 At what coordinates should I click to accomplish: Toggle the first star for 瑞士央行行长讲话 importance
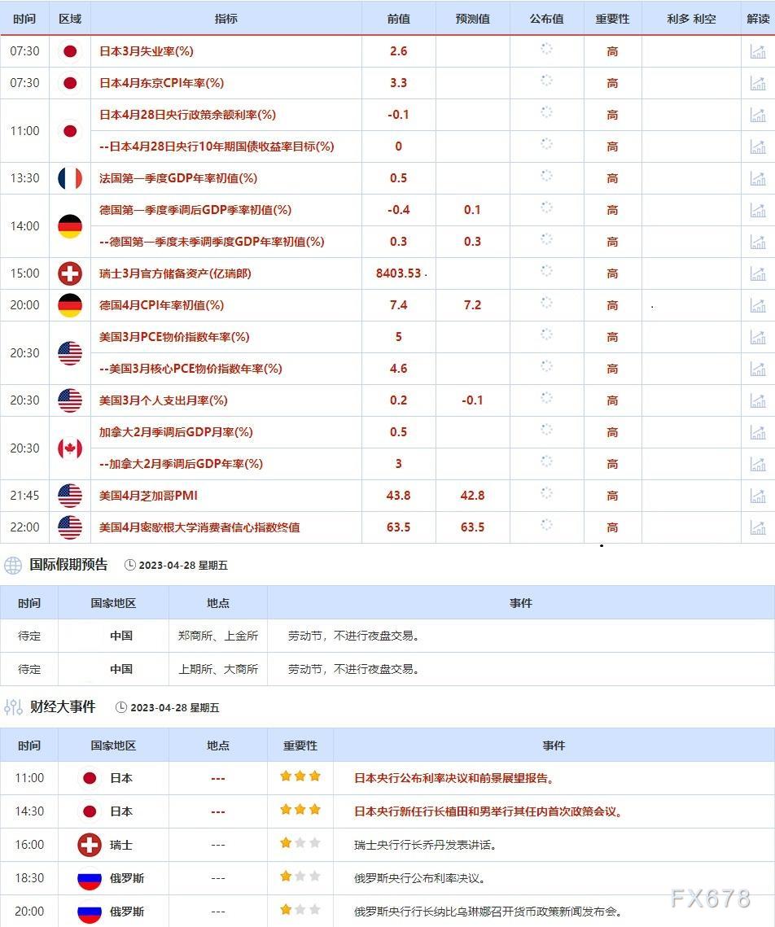[x=284, y=845]
